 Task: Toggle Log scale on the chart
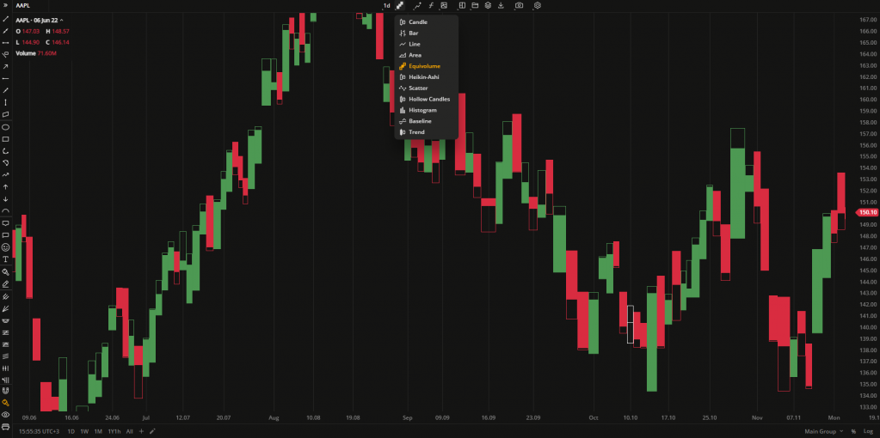tap(867, 431)
